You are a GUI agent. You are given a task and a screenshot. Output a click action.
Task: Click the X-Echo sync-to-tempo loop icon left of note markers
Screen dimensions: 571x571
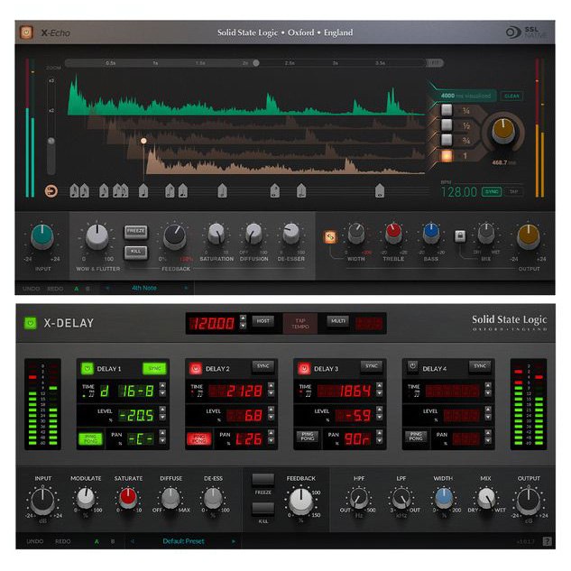click(x=51, y=191)
